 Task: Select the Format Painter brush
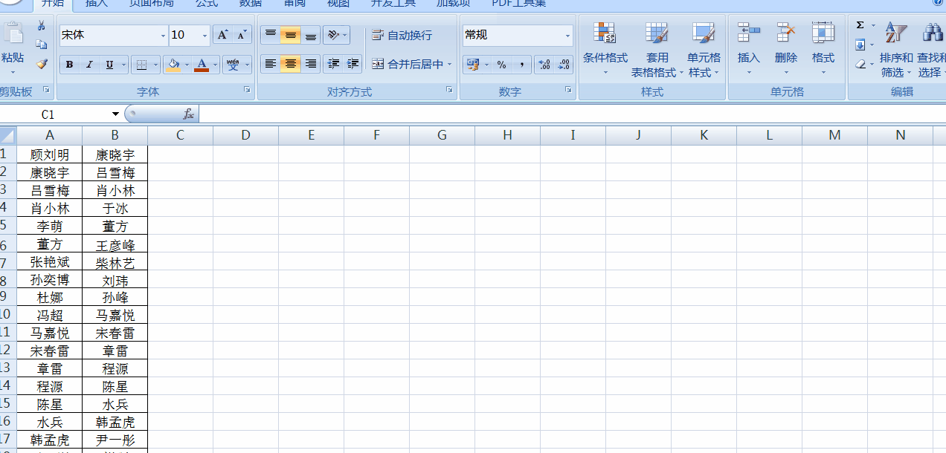(x=41, y=64)
